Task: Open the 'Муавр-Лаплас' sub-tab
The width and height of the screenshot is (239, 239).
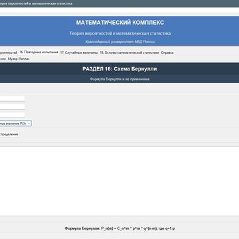Action: 19,59
